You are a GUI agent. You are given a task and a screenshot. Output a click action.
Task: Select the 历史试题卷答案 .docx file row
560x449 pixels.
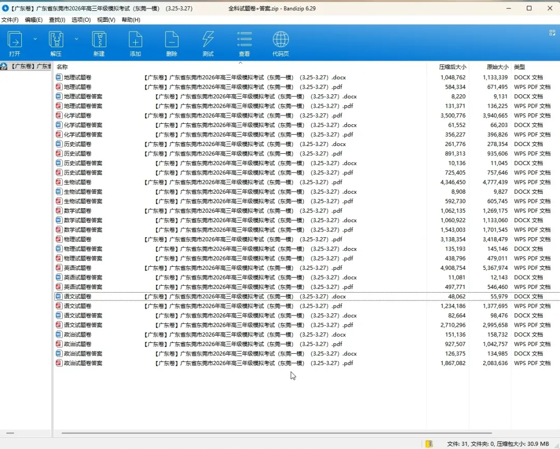pos(307,163)
